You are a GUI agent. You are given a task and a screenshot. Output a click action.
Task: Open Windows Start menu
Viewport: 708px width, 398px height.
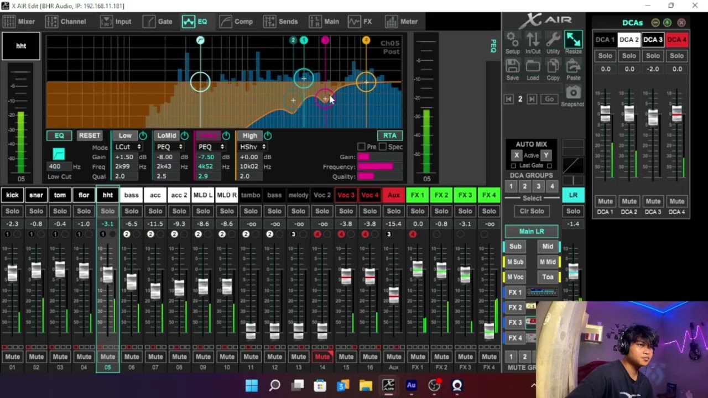coord(252,385)
